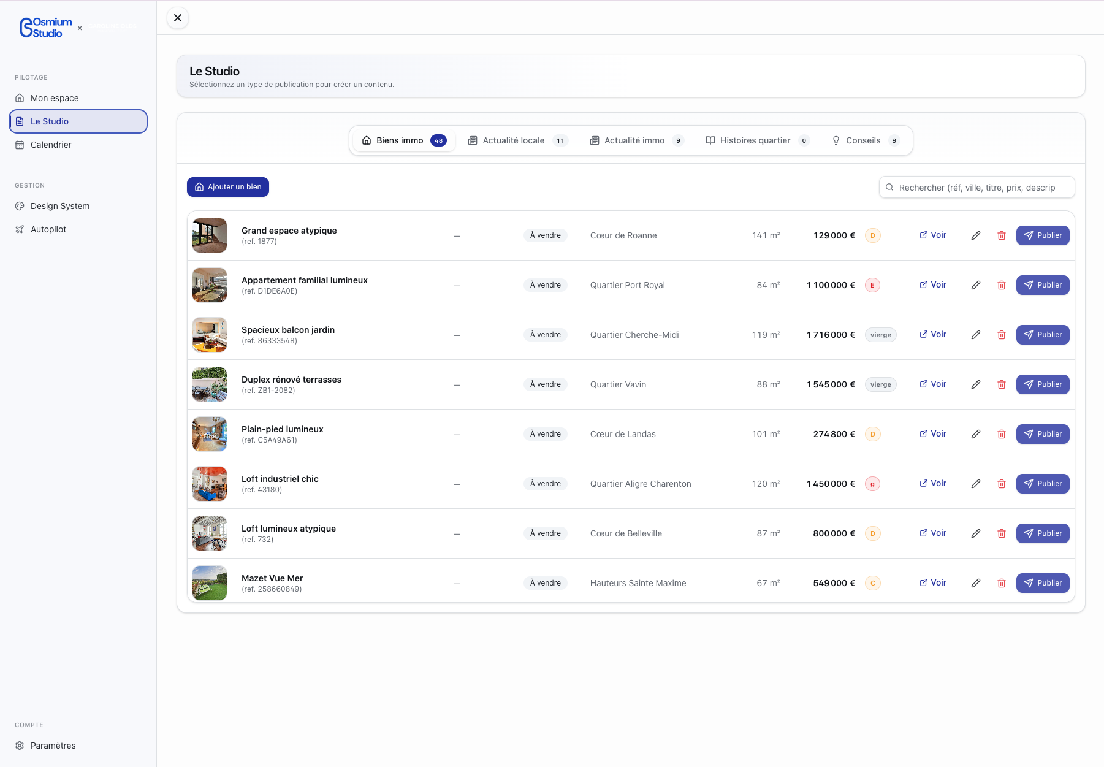Delete the Loft lumineux atypique listing

coord(1002,533)
